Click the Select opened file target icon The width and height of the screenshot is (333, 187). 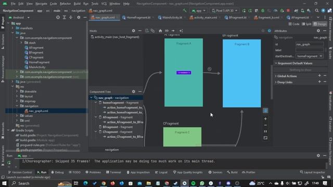coord(58,17)
